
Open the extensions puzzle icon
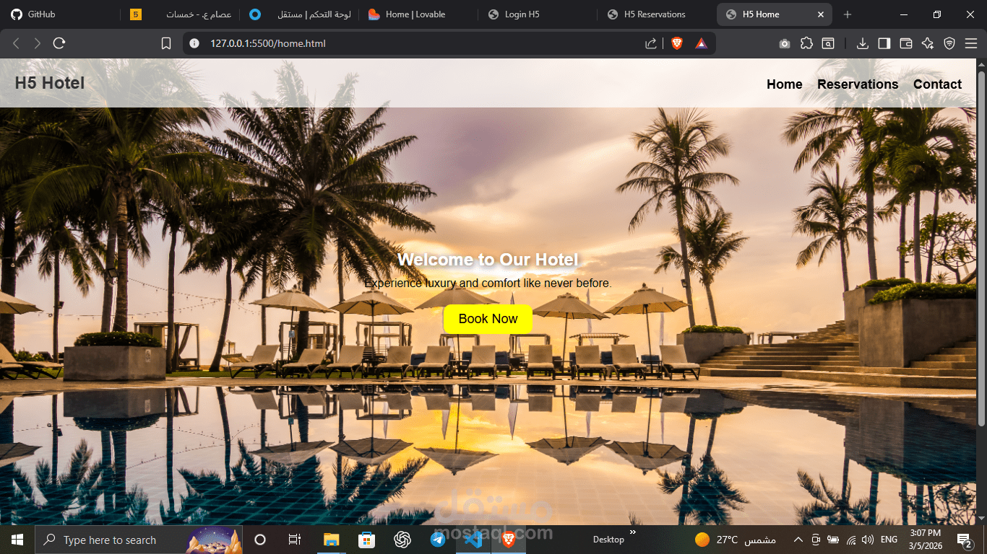[x=806, y=43]
